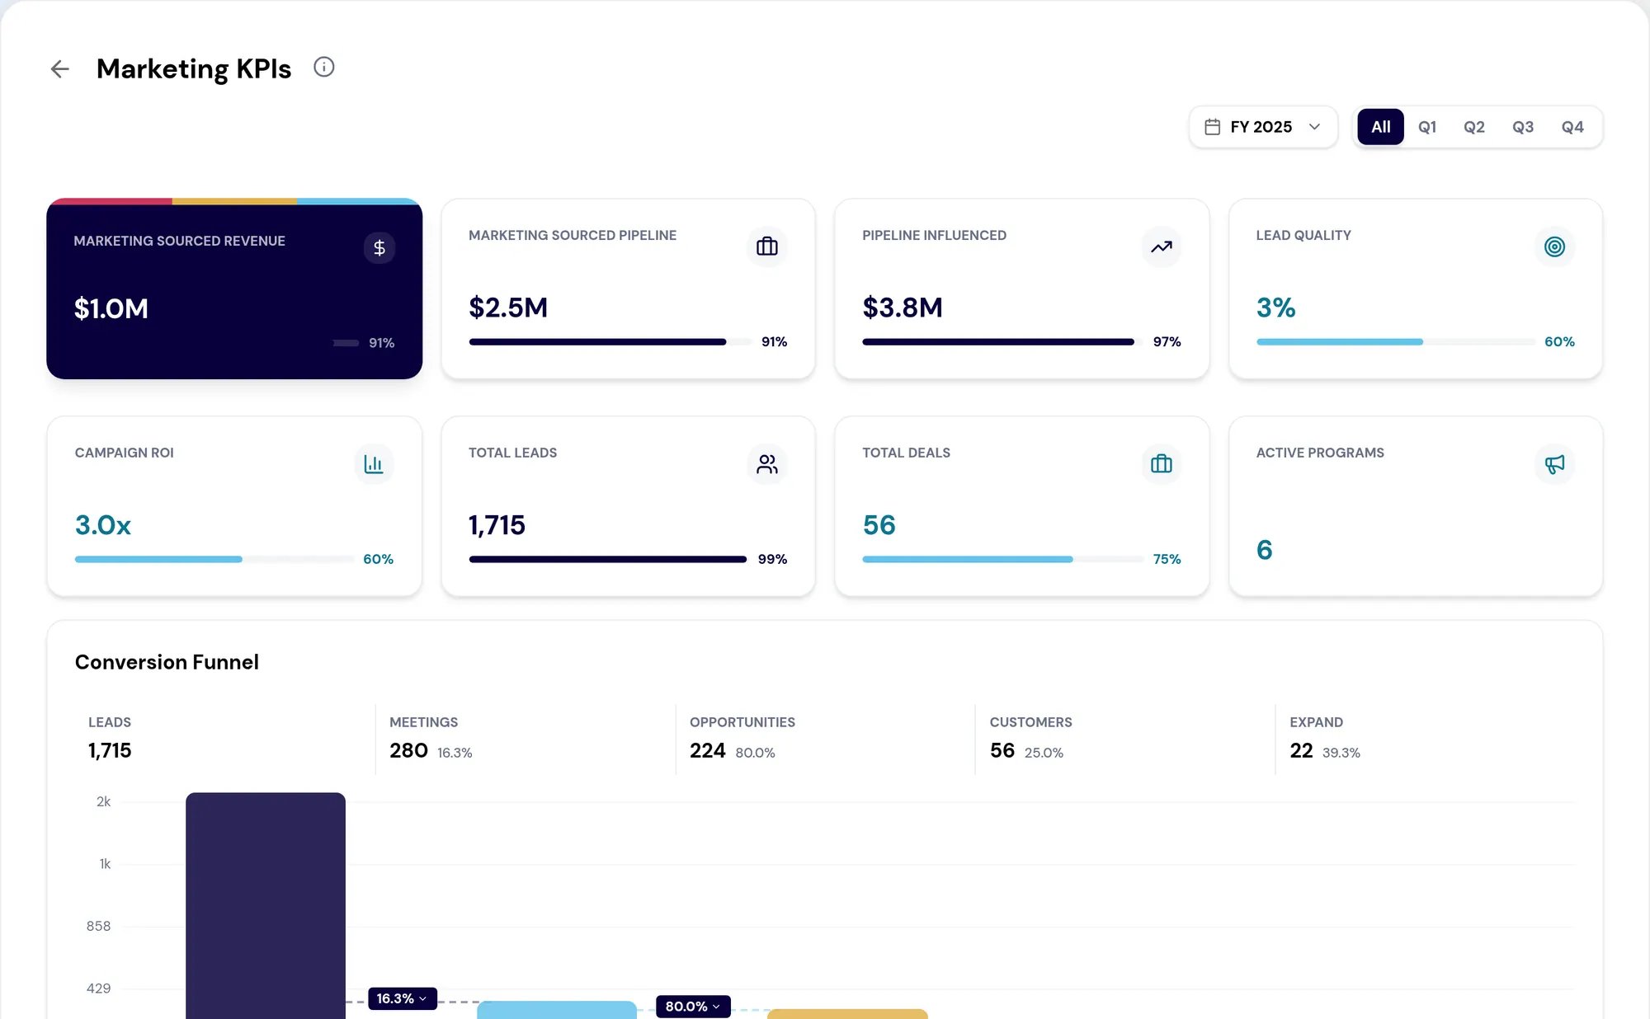Click the Customers 25.0% rate in funnel
1650x1019 pixels.
click(1044, 753)
